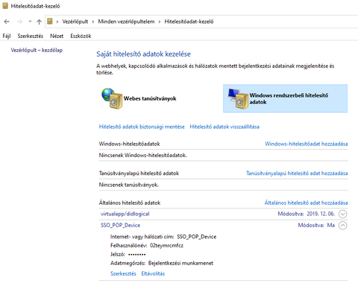358x286 pixels.
Task: Click the Saját hitelesítő adatok kezelése heading
Action: pos(143,54)
